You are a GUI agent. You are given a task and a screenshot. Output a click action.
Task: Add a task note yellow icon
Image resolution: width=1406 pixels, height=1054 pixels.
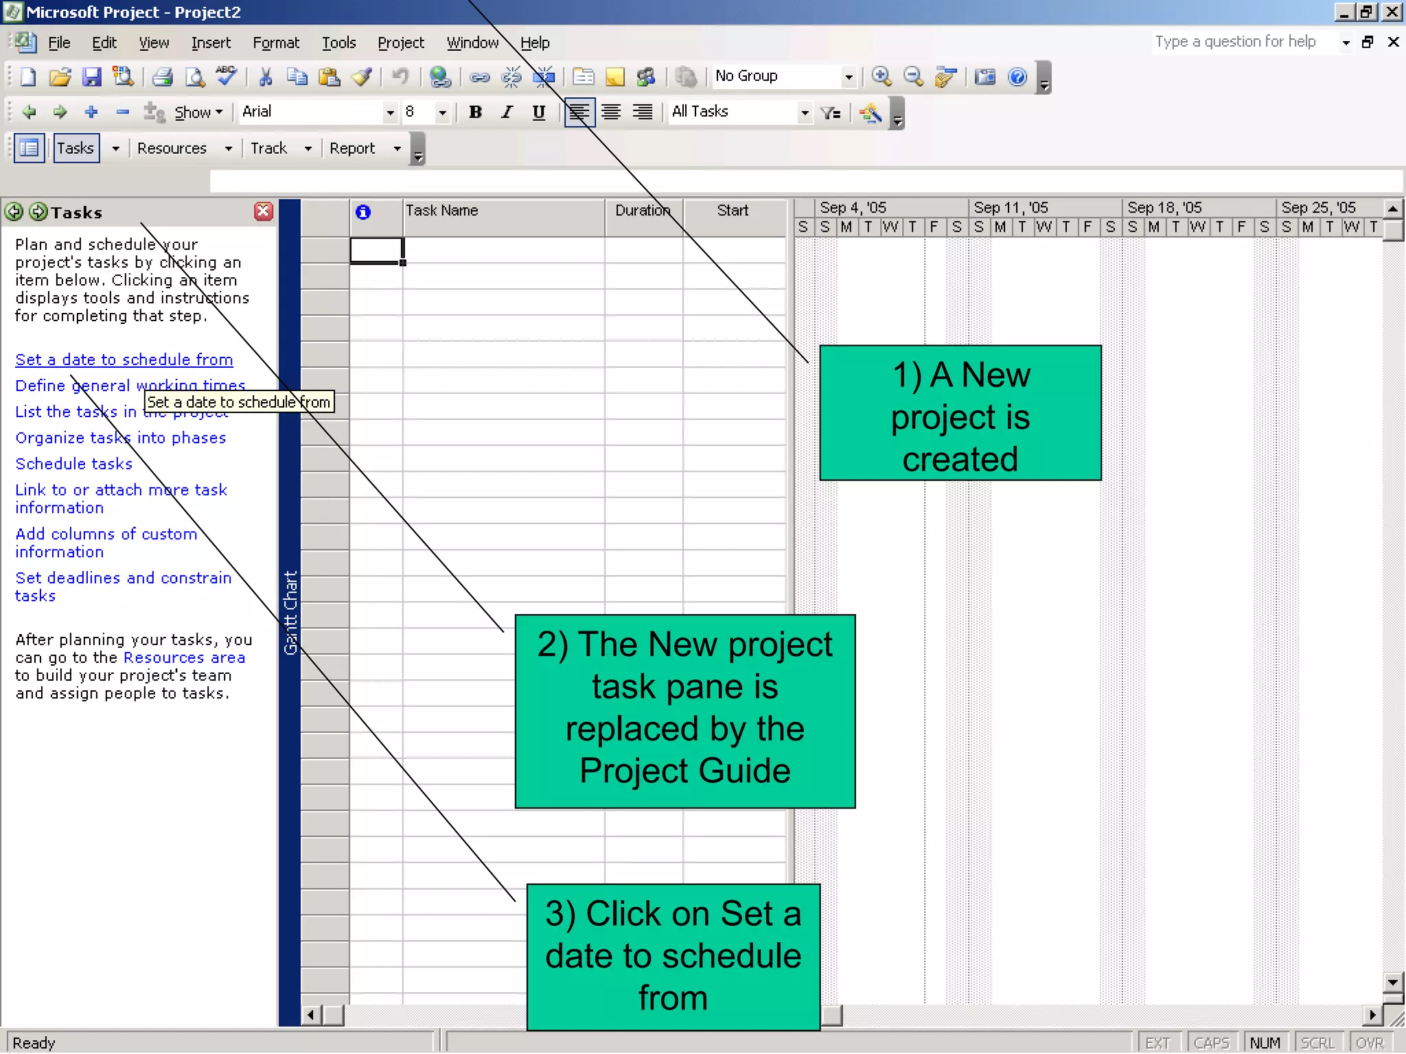[x=615, y=76]
